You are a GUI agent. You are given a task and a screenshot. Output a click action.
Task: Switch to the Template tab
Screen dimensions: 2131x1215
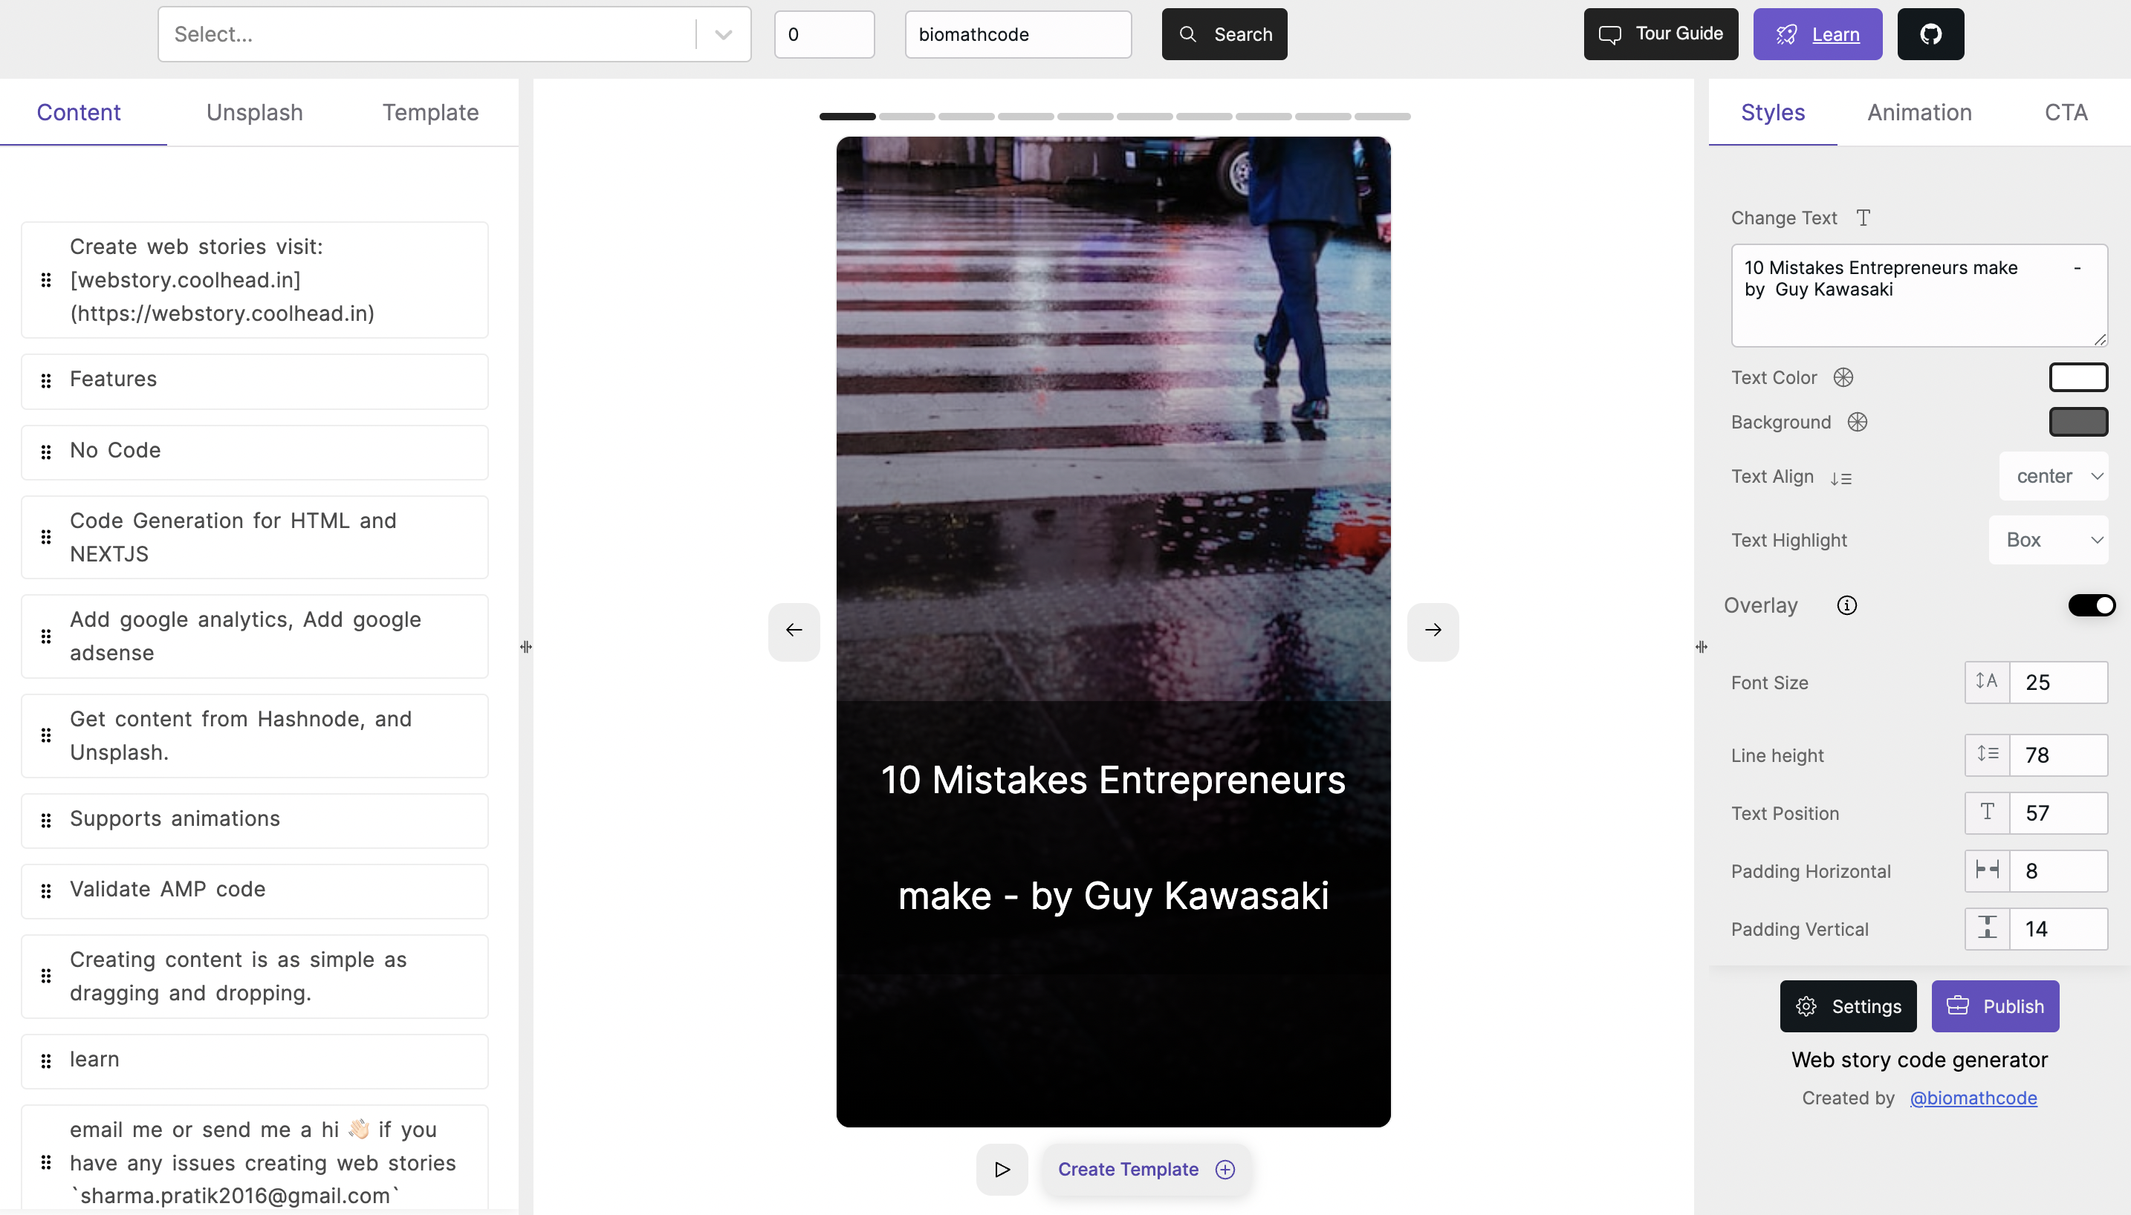click(x=430, y=113)
